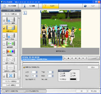
Task: Click the filter list scroll-up arrow
Action: [x=19, y=17]
